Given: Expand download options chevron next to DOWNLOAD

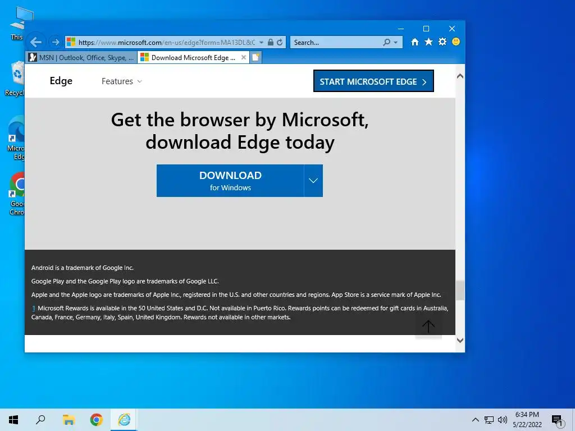Looking at the screenshot, I should [x=313, y=181].
